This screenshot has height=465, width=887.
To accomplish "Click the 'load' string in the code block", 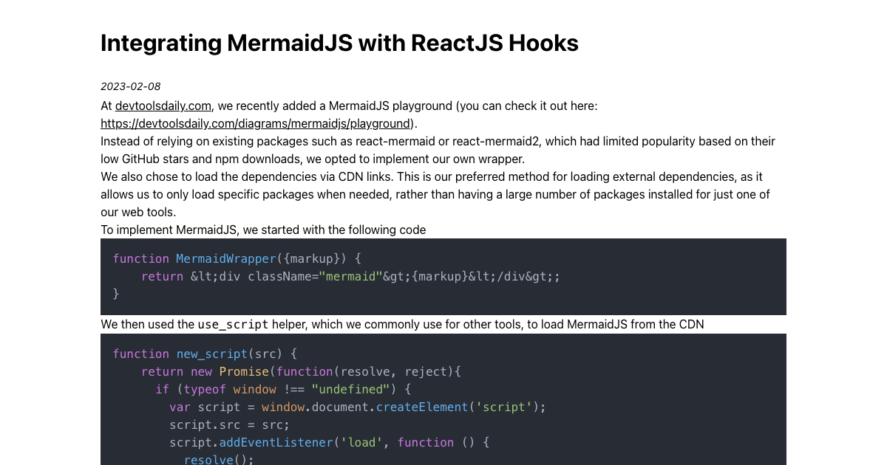I will [x=362, y=442].
